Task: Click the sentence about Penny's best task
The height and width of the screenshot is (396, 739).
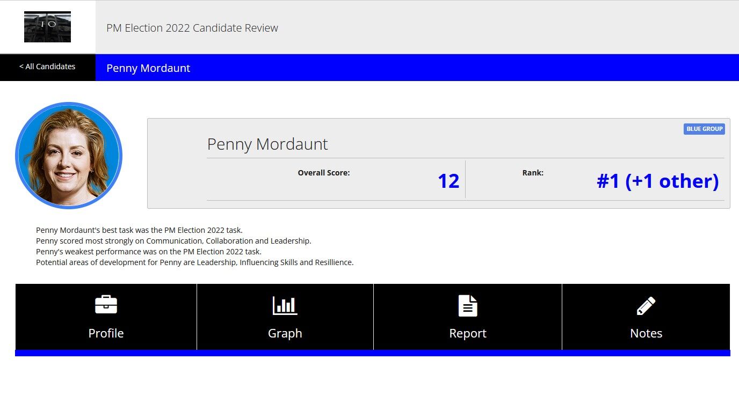Action: 139,230
